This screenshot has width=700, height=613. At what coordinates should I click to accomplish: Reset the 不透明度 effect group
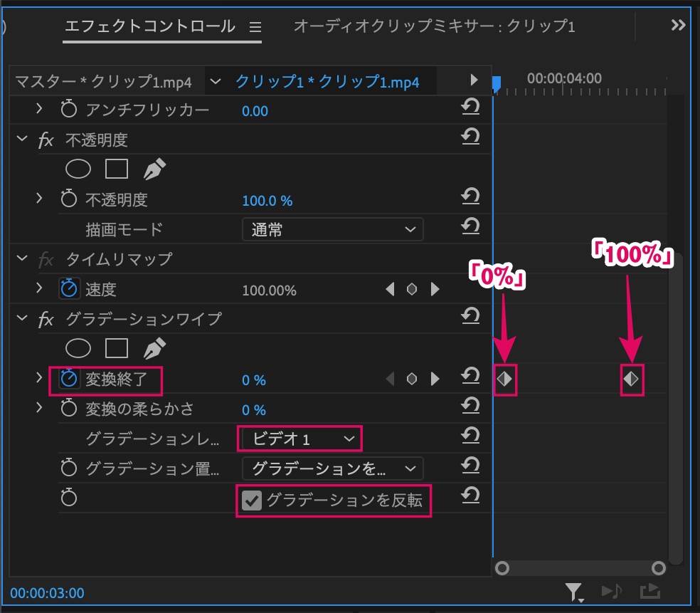[470, 137]
